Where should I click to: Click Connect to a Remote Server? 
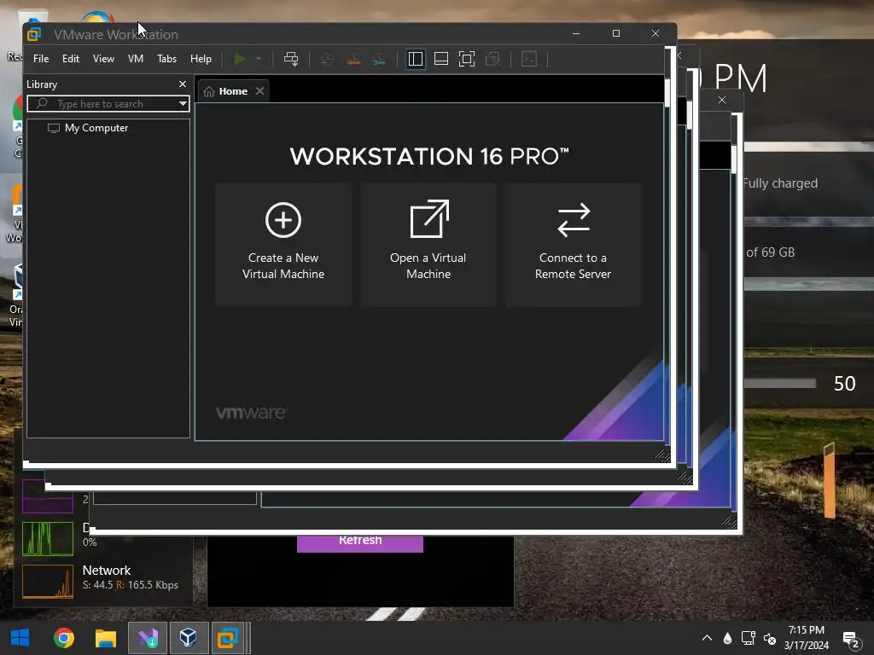click(x=573, y=244)
